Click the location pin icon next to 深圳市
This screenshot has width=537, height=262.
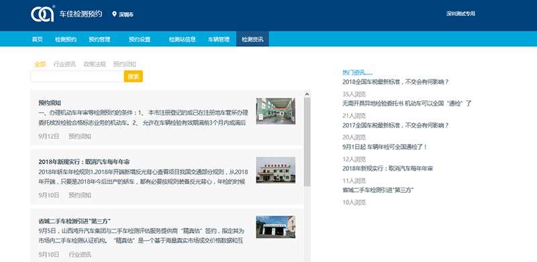114,14
